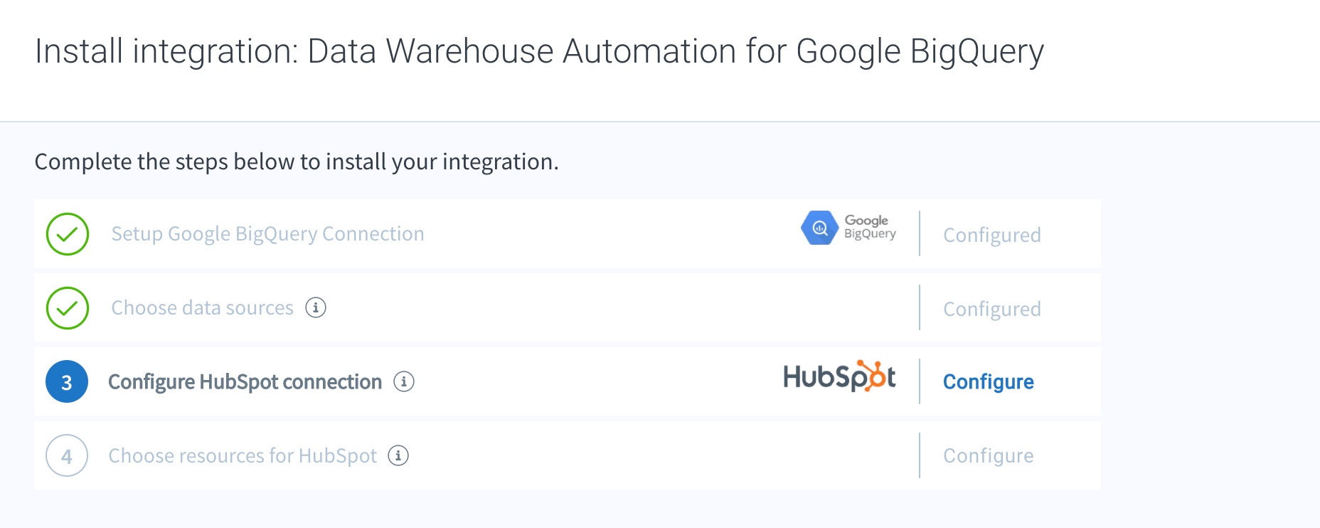Click the blue step 3 circle
Screen dimensions: 1320x528
pos(67,382)
